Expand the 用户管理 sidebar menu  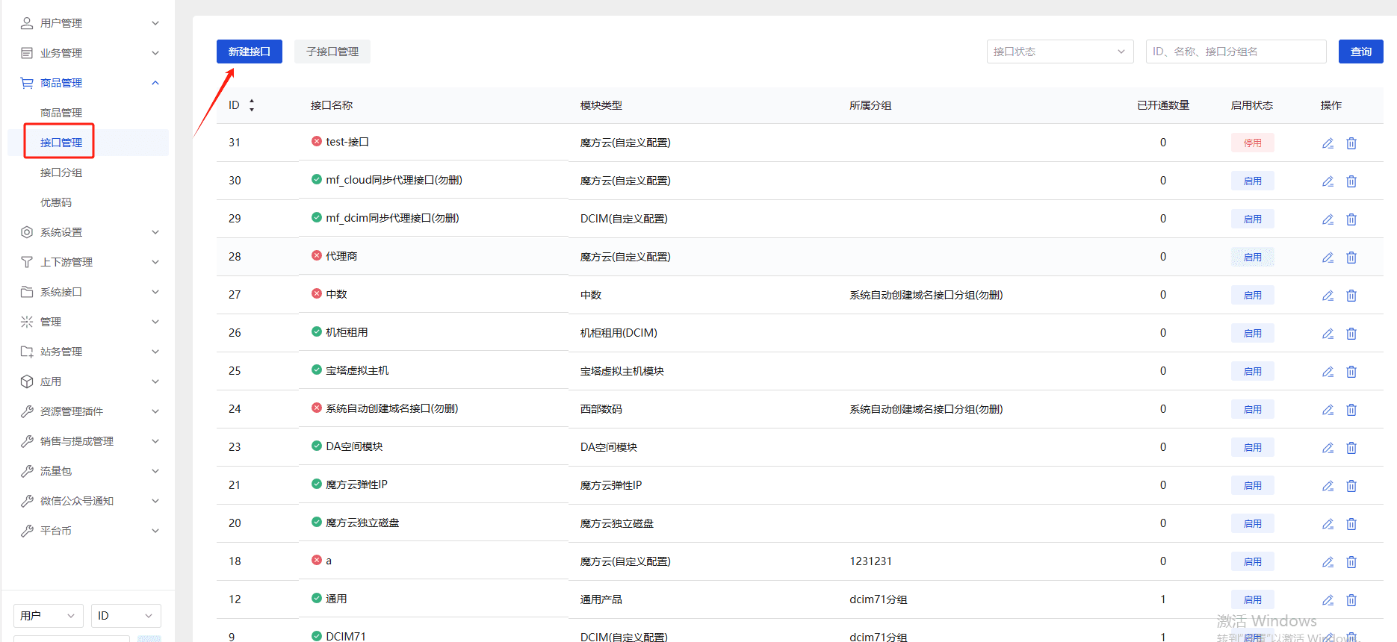tap(90, 23)
